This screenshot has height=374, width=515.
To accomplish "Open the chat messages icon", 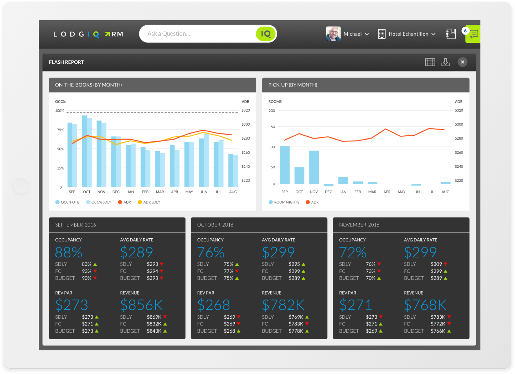I will pyautogui.click(x=473, y=34).
